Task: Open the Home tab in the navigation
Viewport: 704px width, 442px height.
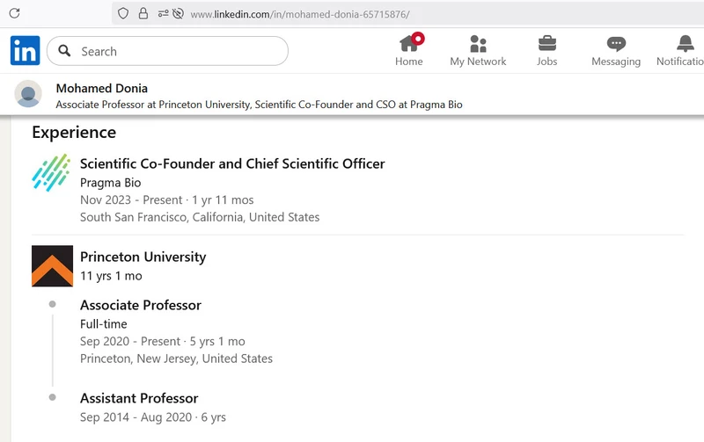Action: tap(409, 50)
